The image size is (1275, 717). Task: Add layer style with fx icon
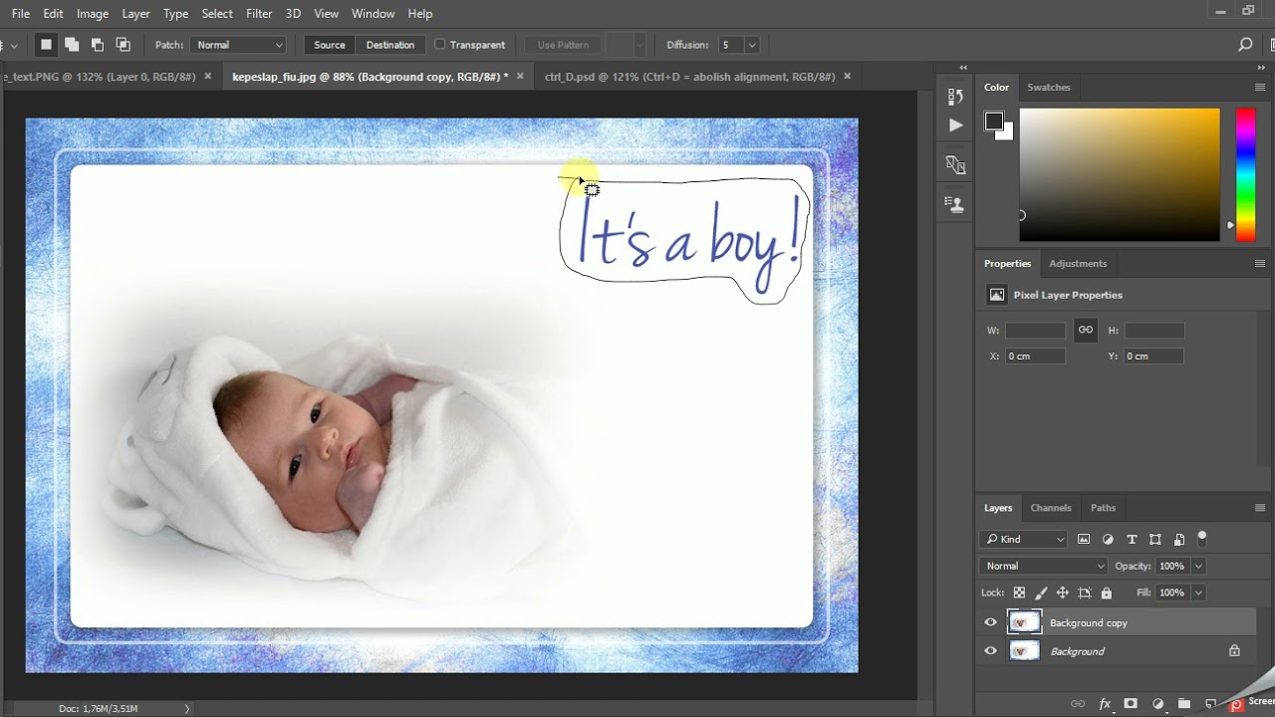point(1105,704)
